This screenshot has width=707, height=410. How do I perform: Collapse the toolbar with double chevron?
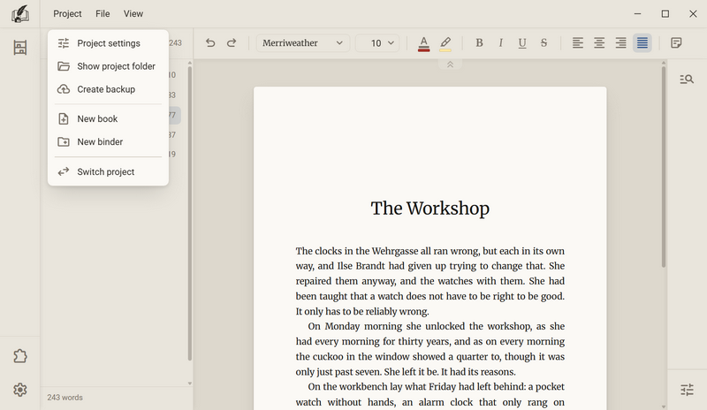click(450, 65)
